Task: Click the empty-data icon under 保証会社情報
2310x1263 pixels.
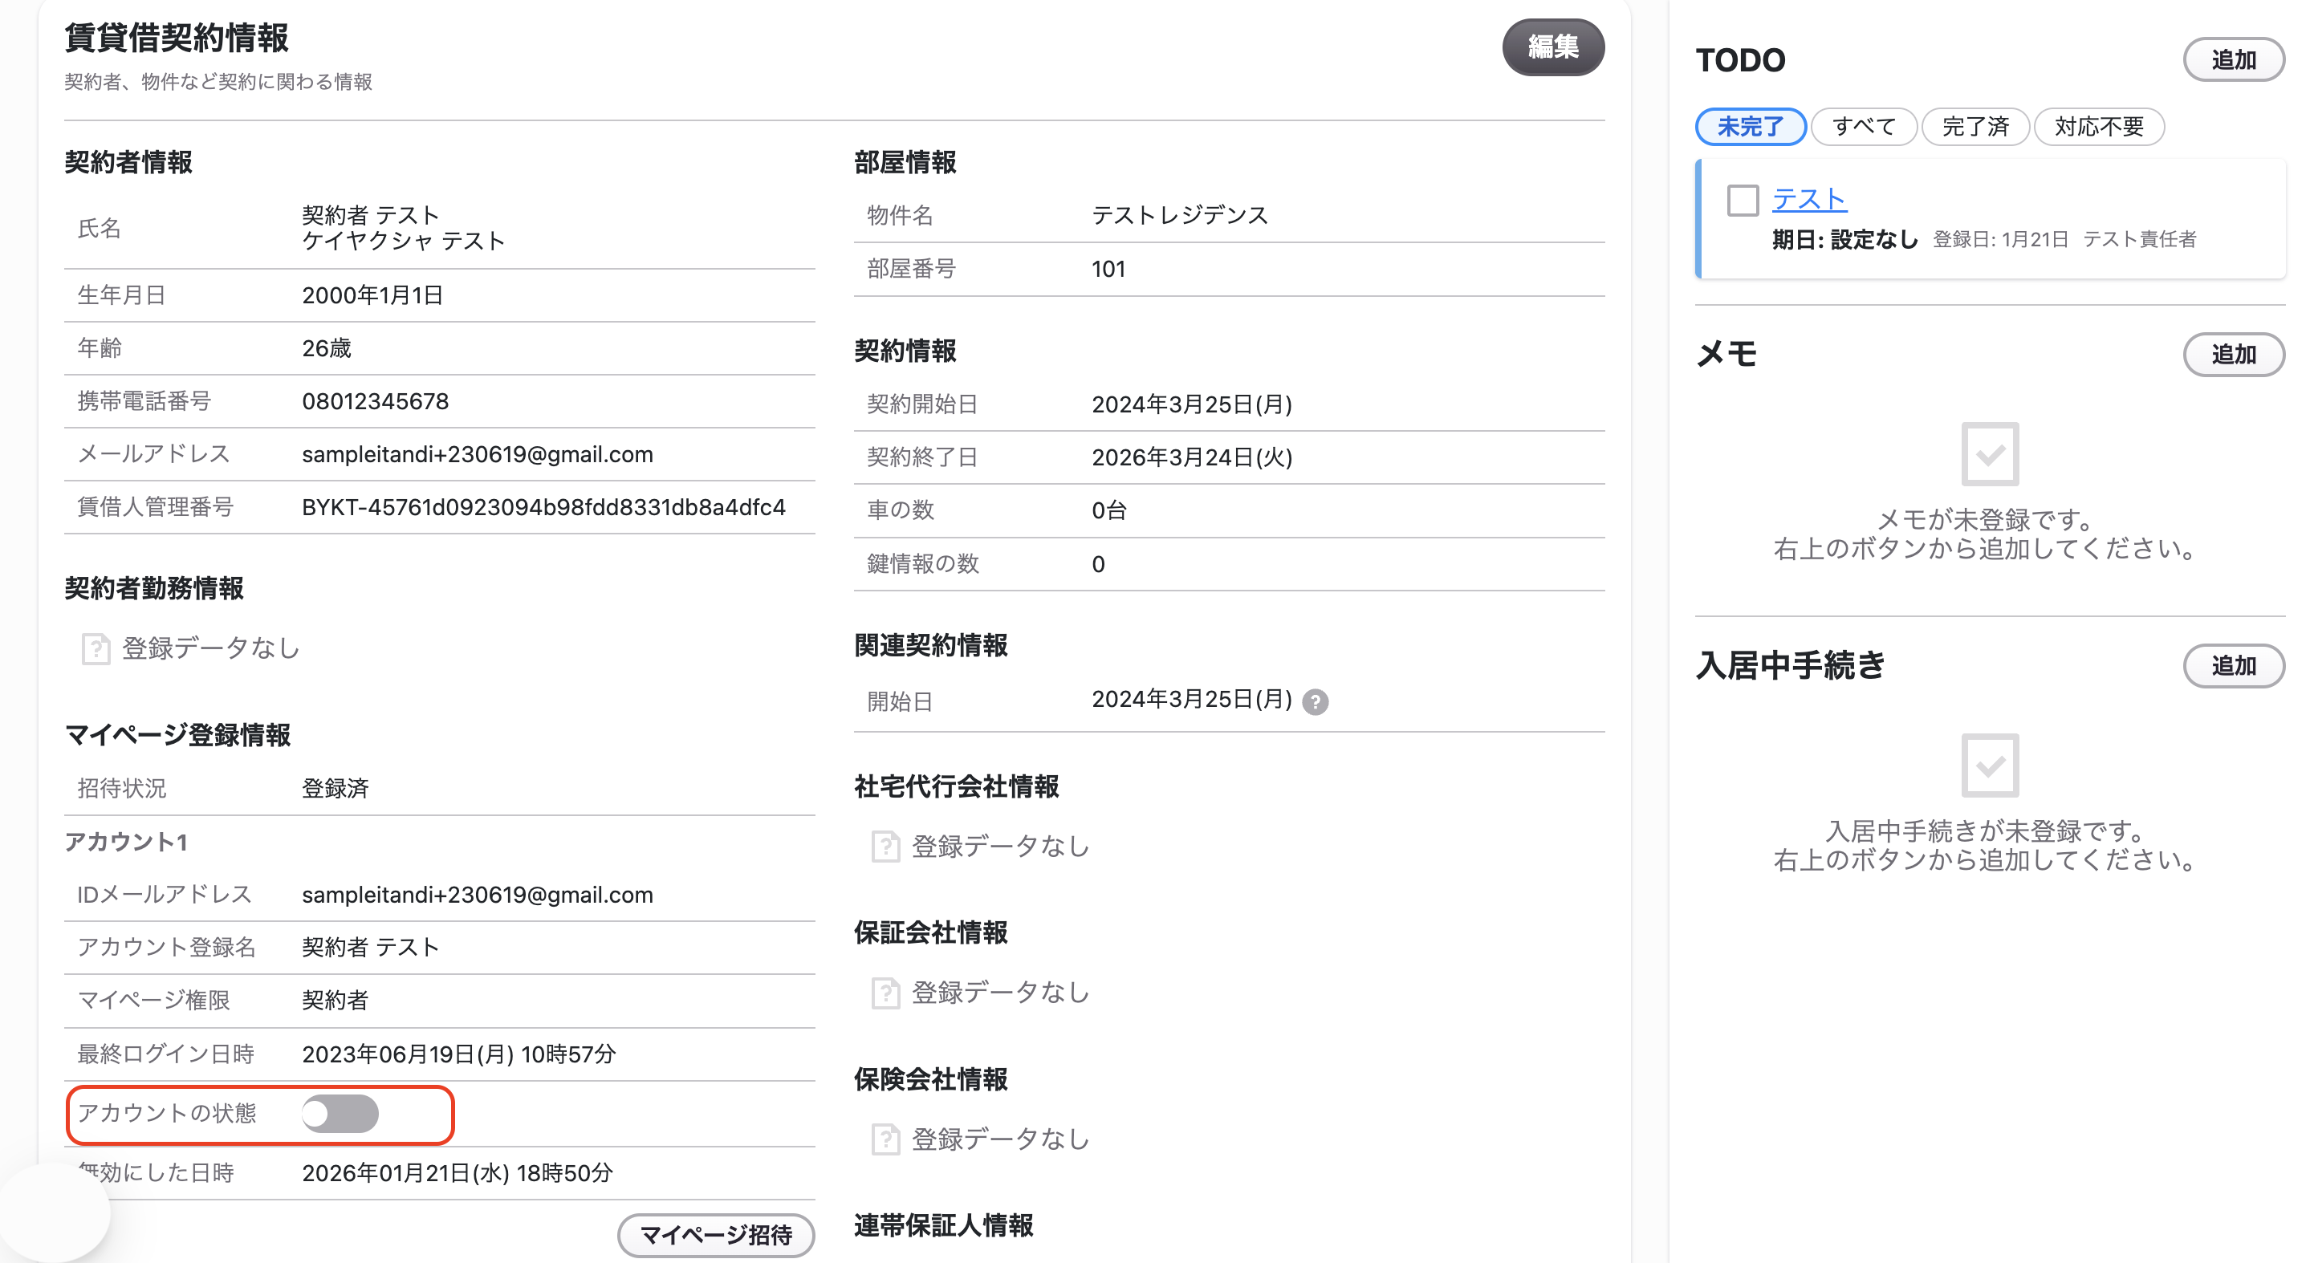Action: [x=885, y=993]
